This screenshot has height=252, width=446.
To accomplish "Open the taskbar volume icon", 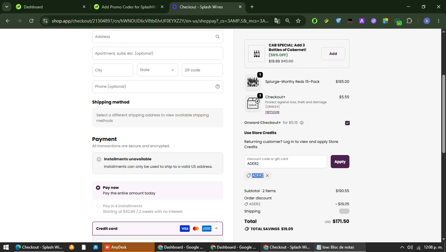I will (410, 247).
